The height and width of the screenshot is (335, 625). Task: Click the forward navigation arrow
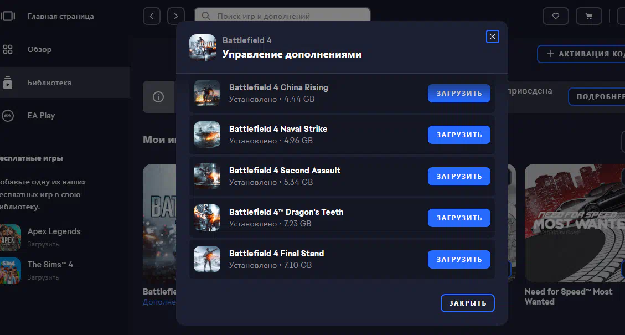pos(176,16)
